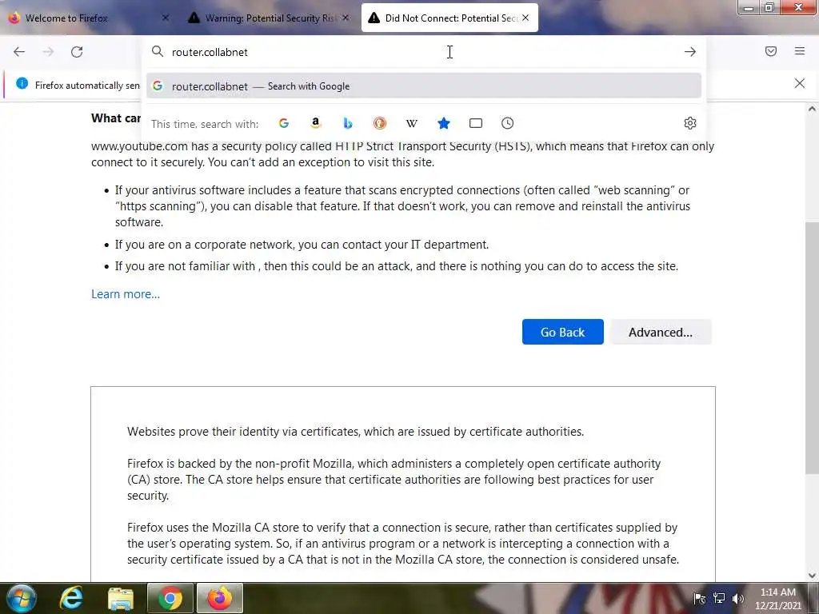Image resolution: width=819 pixels, height=614 pixels.
Task: Switch to the Welcome to Firefox tab
Action: pos(89,18)
